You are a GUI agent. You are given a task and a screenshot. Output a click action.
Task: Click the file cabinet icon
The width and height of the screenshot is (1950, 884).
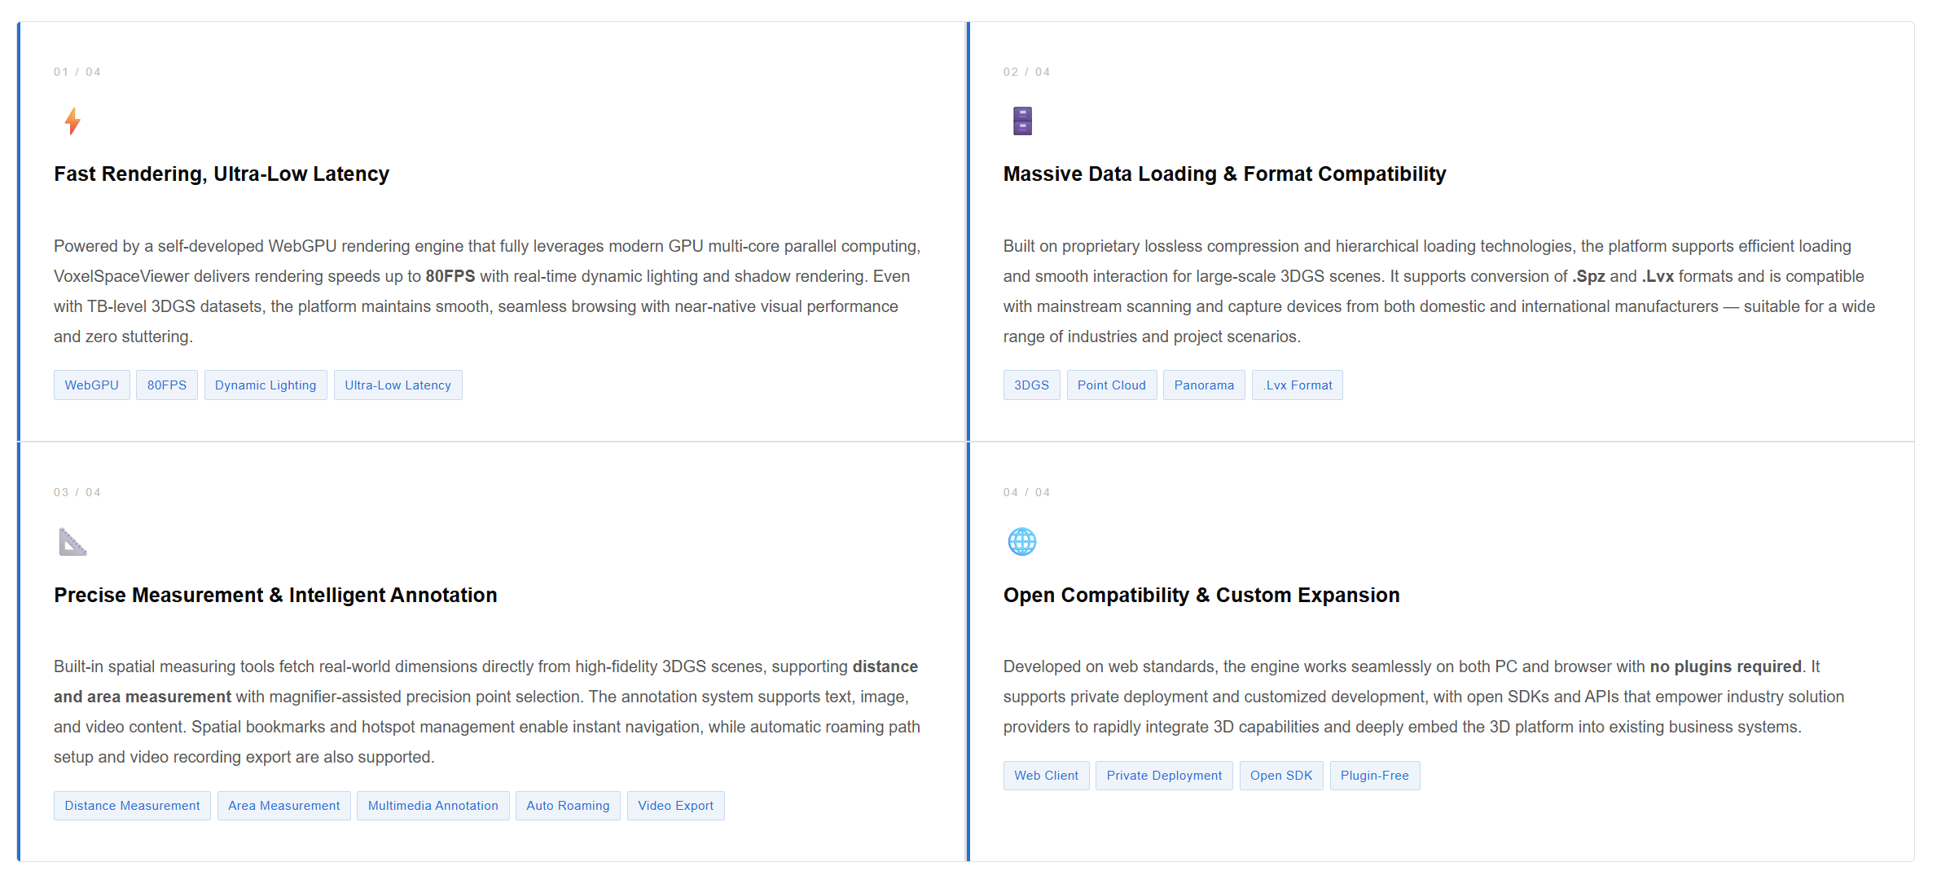(1022, 121)
